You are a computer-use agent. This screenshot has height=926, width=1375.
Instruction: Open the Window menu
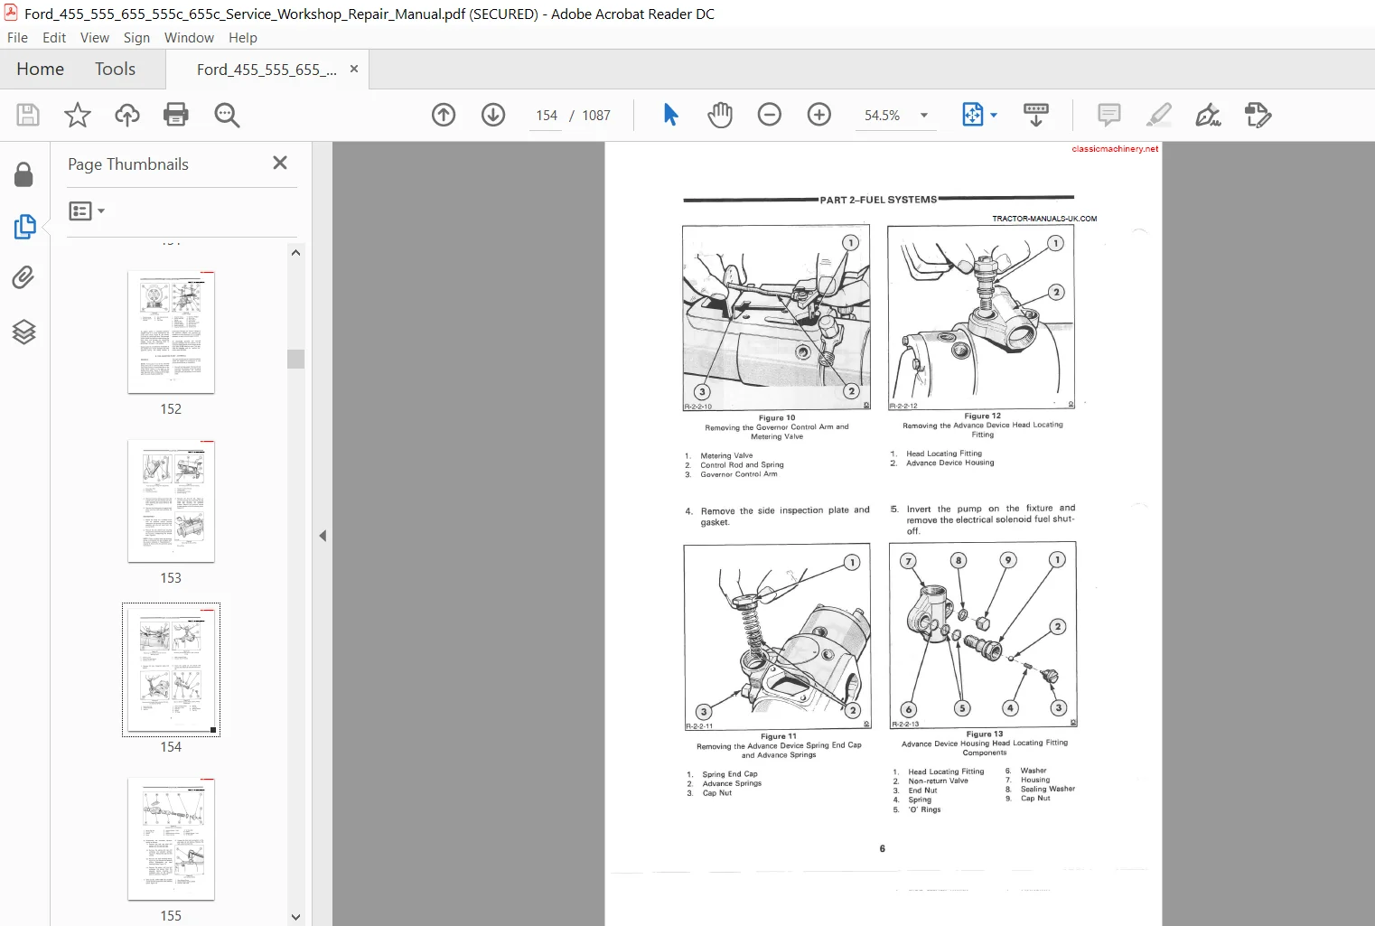189,37
